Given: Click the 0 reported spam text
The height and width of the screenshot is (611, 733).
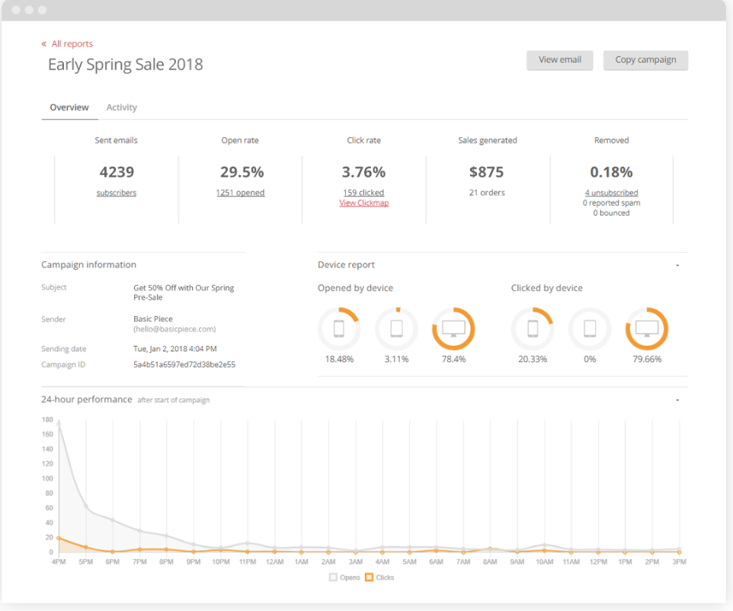Looking at the screenshot, I should click(x=611, y=203).
